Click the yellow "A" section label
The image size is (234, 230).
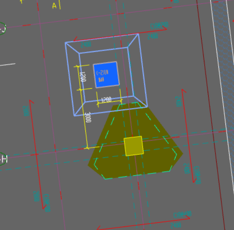tap(54, 6)
